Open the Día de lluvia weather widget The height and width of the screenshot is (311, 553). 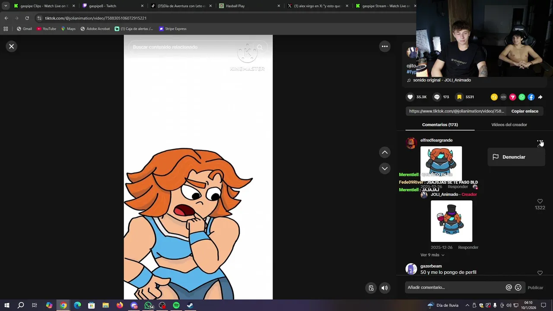coord(443,305)
